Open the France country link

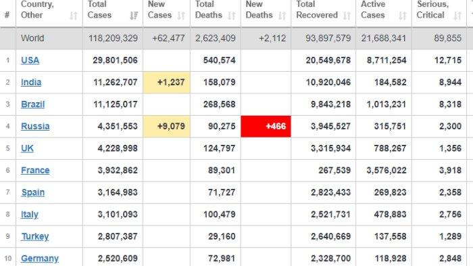[x=35, y=170]
